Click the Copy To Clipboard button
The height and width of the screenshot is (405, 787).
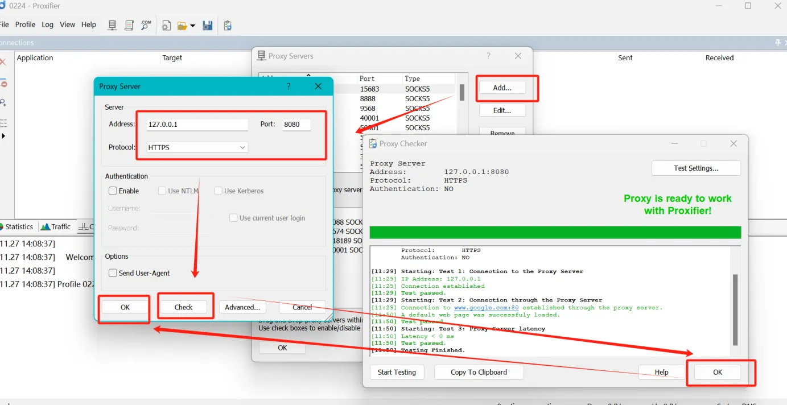click(x=479, y=372)
